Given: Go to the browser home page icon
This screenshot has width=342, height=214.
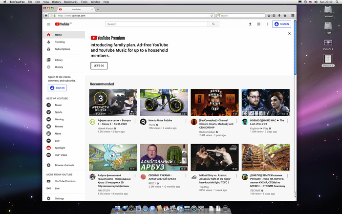Looking at the screenshot, I should [285, 16].
